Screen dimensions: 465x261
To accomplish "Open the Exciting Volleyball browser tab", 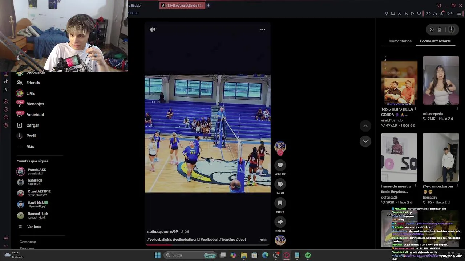I will 182,5.
